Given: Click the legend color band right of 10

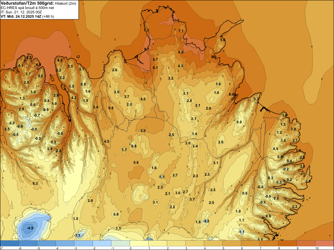Looking at the screenshot, I should coord(324,243).
